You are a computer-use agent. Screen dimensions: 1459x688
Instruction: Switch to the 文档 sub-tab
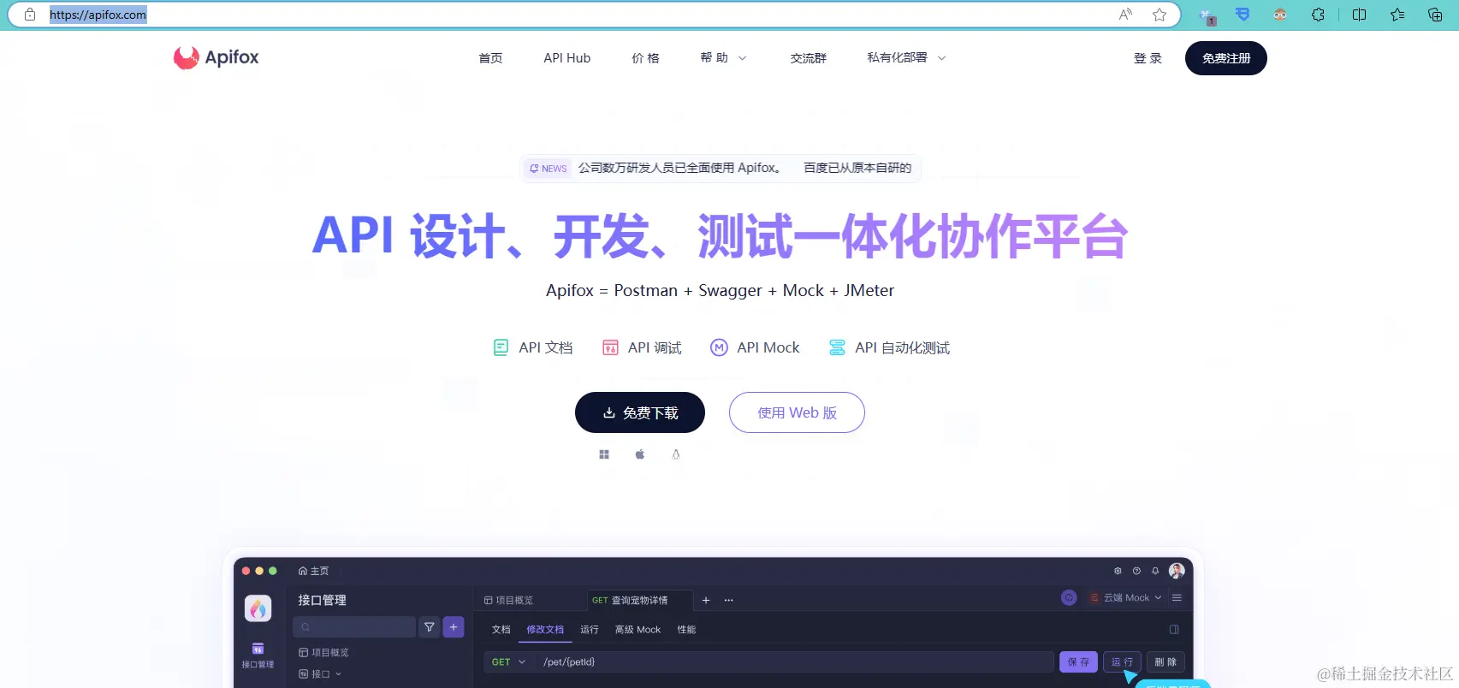(501, 630)
